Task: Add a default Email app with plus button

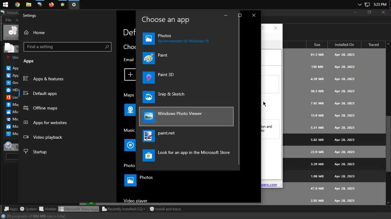Action: click(x=130, y=75)
